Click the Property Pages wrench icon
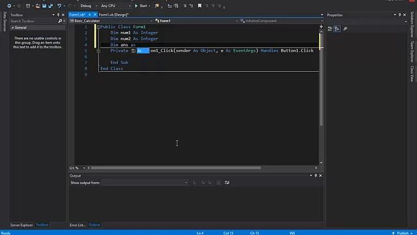This screenshot has width=417, height=235. tap(345, 29)
